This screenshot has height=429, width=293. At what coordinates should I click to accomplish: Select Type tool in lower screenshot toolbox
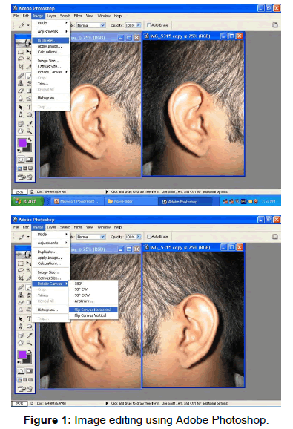[x=29, y=318]
